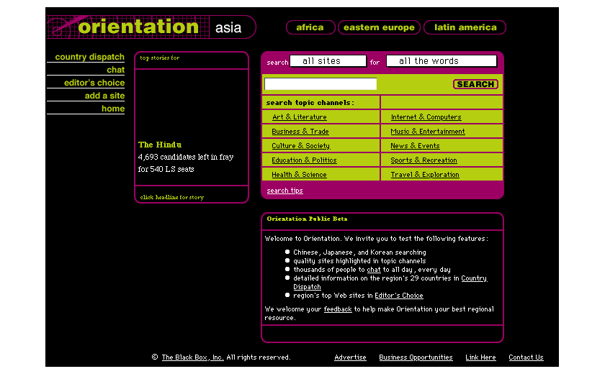Switch to the Africa region tab
Viewport: 605px width, 374px height.
click(310, 27)
